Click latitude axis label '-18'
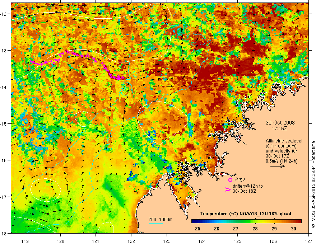This screenshot has height=244, width=316. 4,233
